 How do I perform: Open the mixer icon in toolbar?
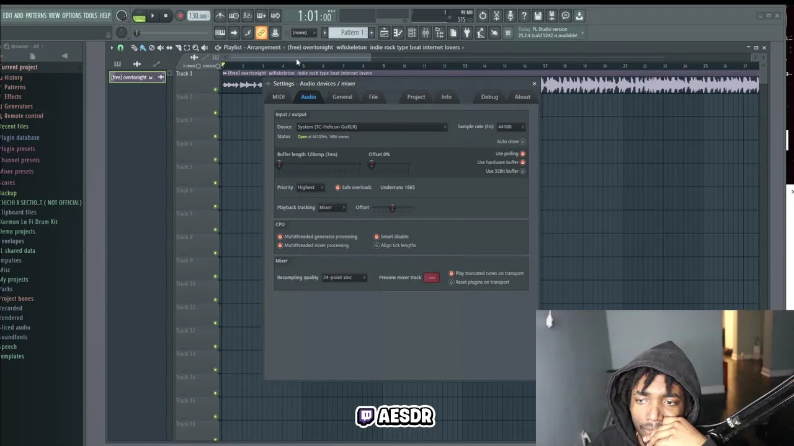tap(426, 32)
